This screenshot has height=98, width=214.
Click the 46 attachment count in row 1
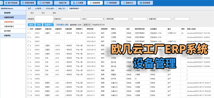tap(182, 33)
